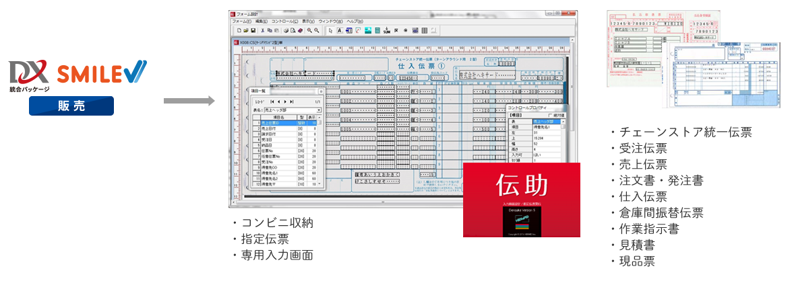Click the 販売 blue button
Viewport: 790px width, 285px height.
coord(71,106)
